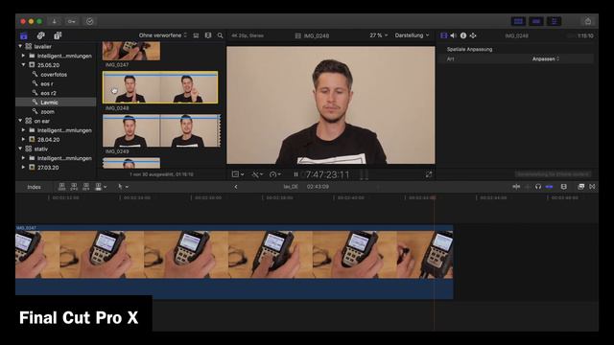Go back in timeline history arrow
Viewport: 614px width, 345px height.
pos(236,187)
